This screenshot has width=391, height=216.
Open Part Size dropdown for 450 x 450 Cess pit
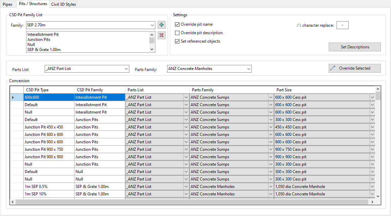click(372, 127)
